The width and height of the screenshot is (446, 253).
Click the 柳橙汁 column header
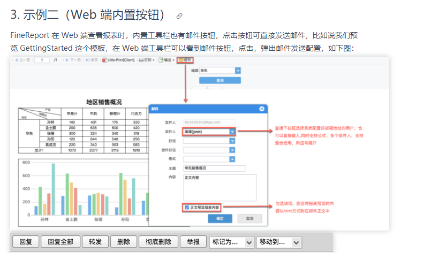pos(115,114)
